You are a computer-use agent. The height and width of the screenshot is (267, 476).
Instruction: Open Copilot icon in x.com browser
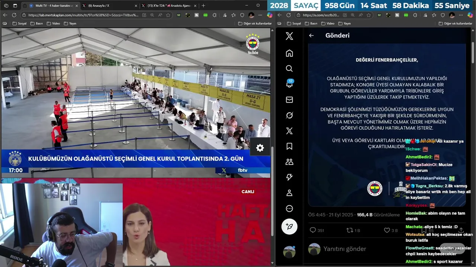pyautogui.click(x=470, y=15)
